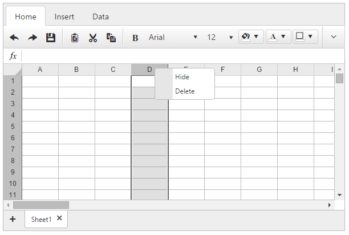Viewport: 349px width, 235px height.
Task: Select column G header
Action: coord(259,70)
